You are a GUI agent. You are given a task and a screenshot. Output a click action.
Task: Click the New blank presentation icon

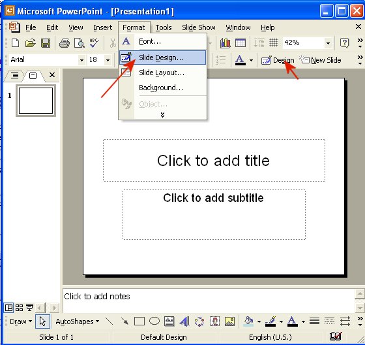(x=16, y=43)
